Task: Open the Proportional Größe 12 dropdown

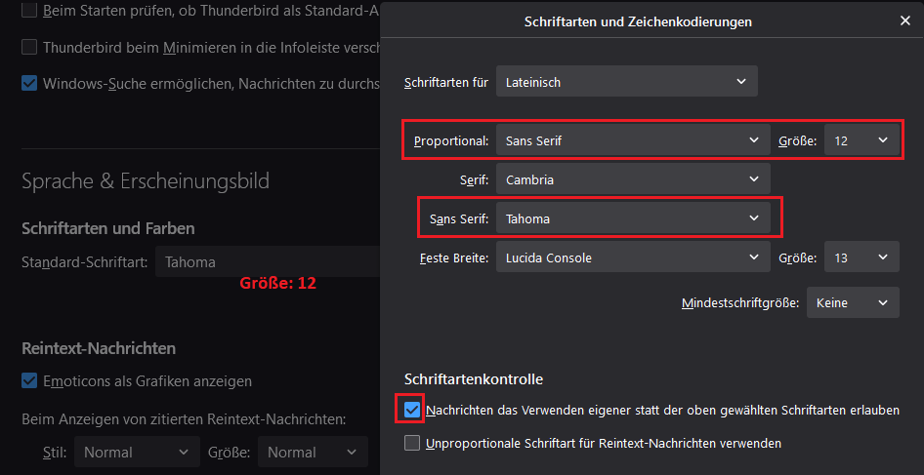Action: tap(861, 140)
